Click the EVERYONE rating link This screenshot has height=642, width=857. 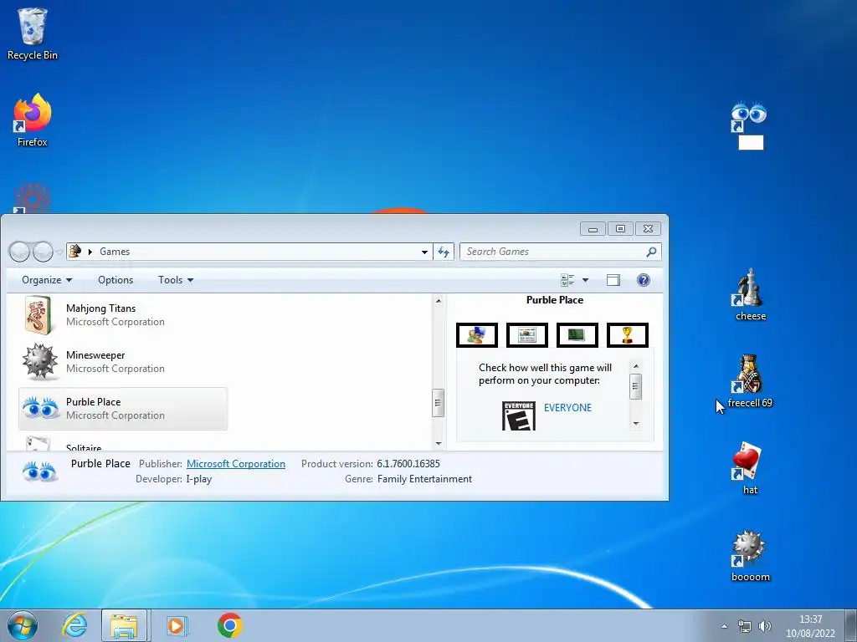(x=567, y=408)
